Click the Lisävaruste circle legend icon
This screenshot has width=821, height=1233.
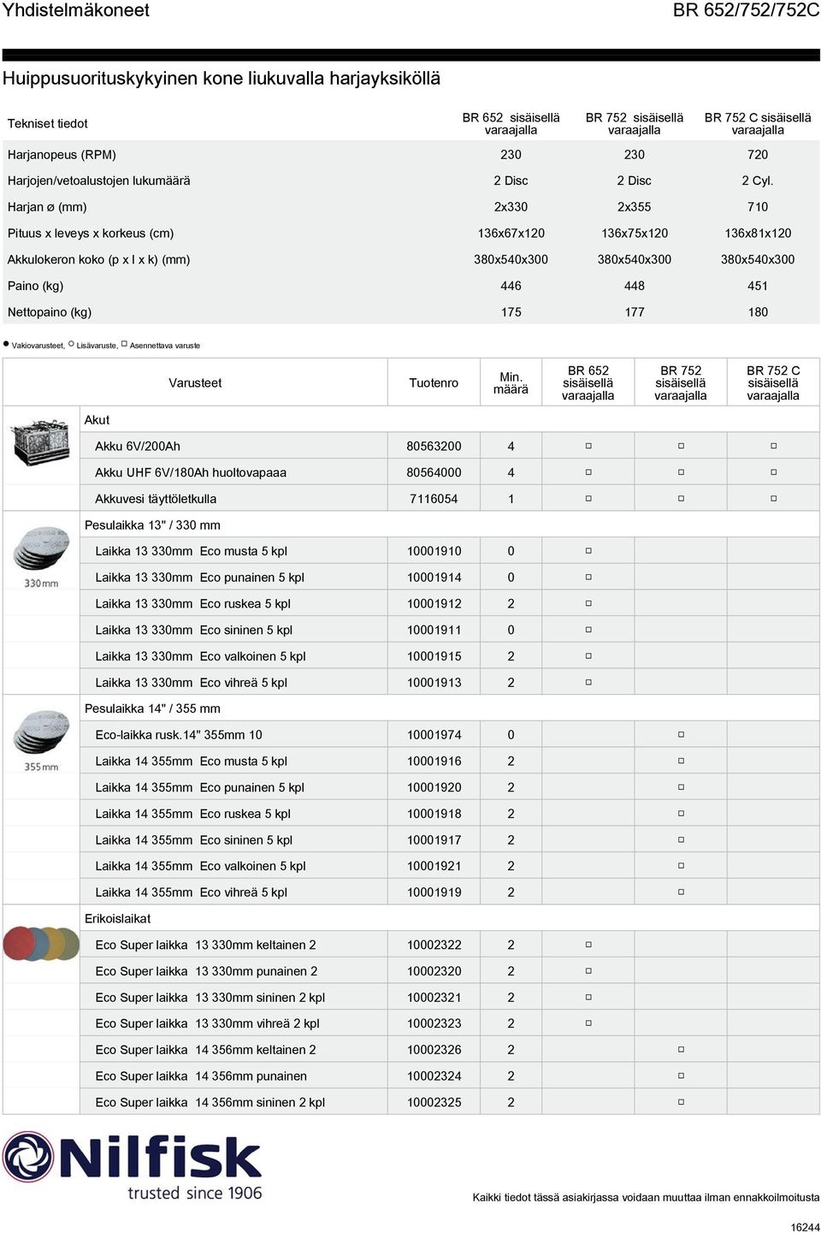tap(71, 344)
